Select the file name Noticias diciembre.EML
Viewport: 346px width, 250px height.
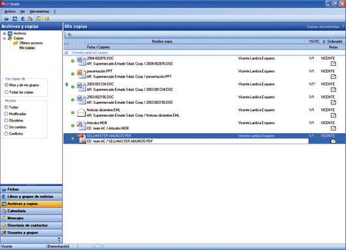point(103,110)
